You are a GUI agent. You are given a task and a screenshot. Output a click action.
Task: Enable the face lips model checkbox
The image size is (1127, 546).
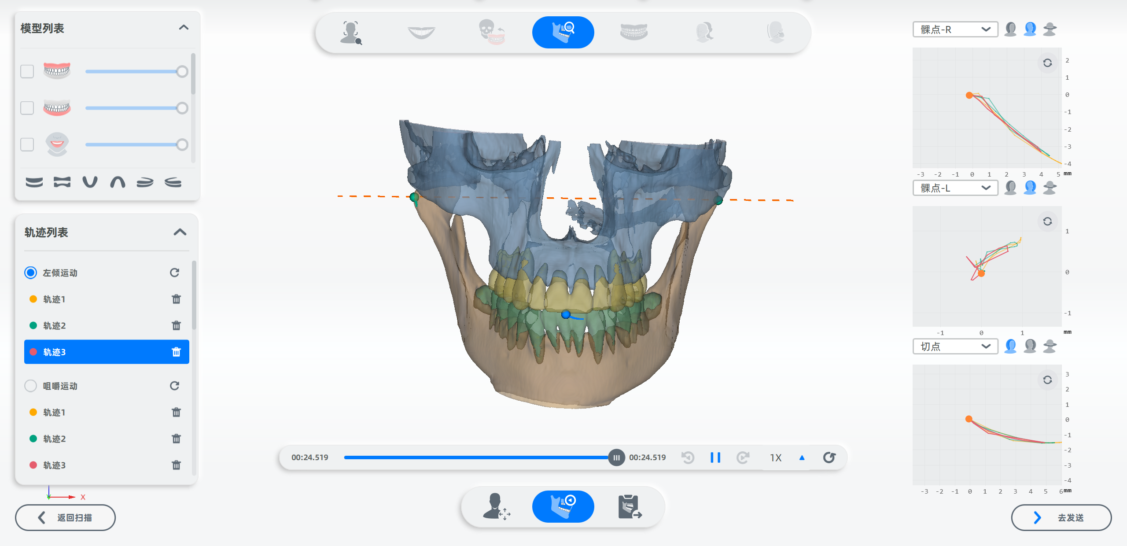pos(27,144)
